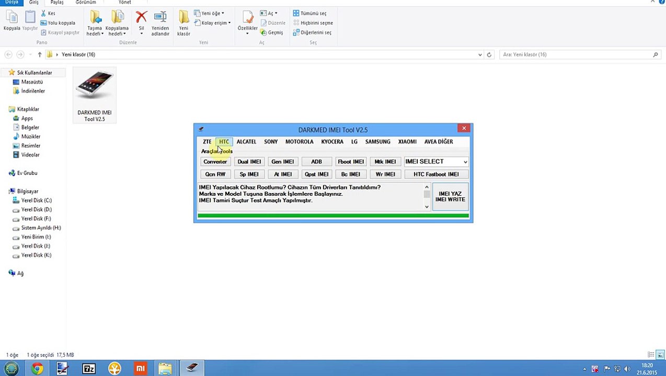666x376 pixels.
Task: Open the IMEI SELECT dropdown
Action: (x=465, y=162)
